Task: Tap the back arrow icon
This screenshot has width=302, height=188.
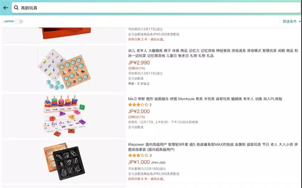Action: click(6, 8)
